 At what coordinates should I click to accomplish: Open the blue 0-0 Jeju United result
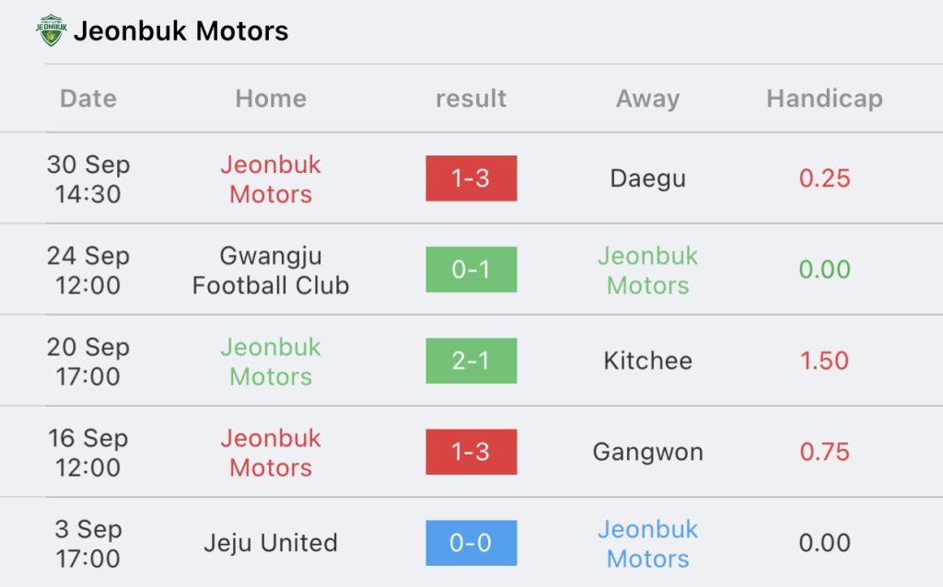471,543
